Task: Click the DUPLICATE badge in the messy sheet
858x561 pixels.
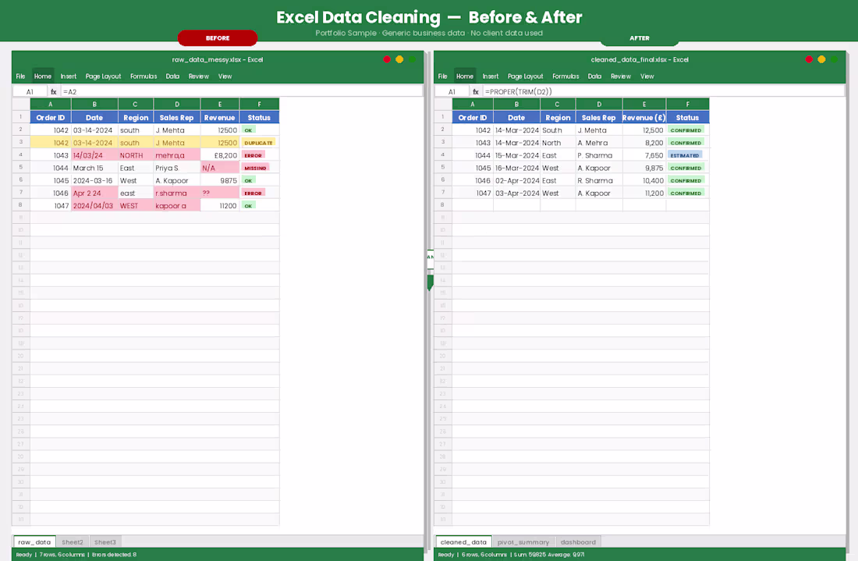Action: point(257,142)
